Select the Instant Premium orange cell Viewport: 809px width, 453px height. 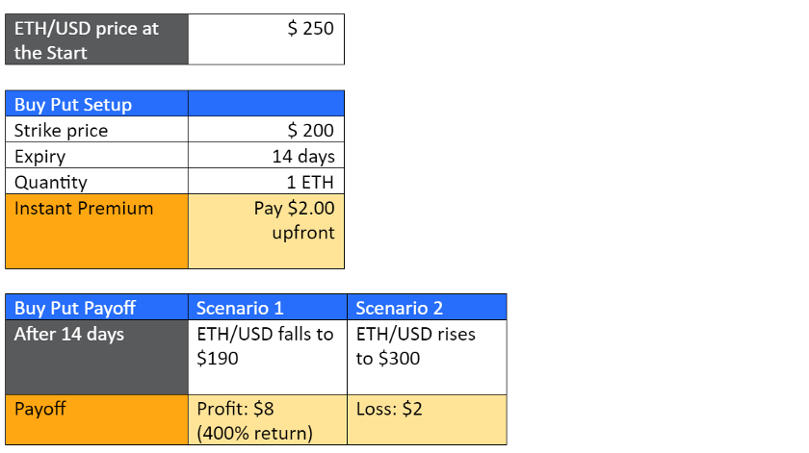(96, 231)
